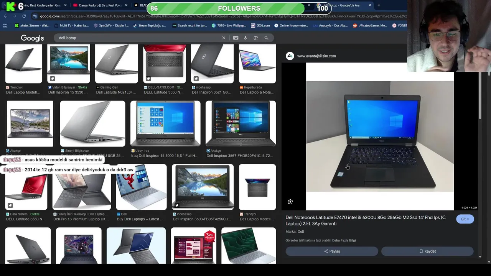491x276 pixels.
Task: Submit search with magnifier icon
Action: pyautogui.click(x=266, y=38)
